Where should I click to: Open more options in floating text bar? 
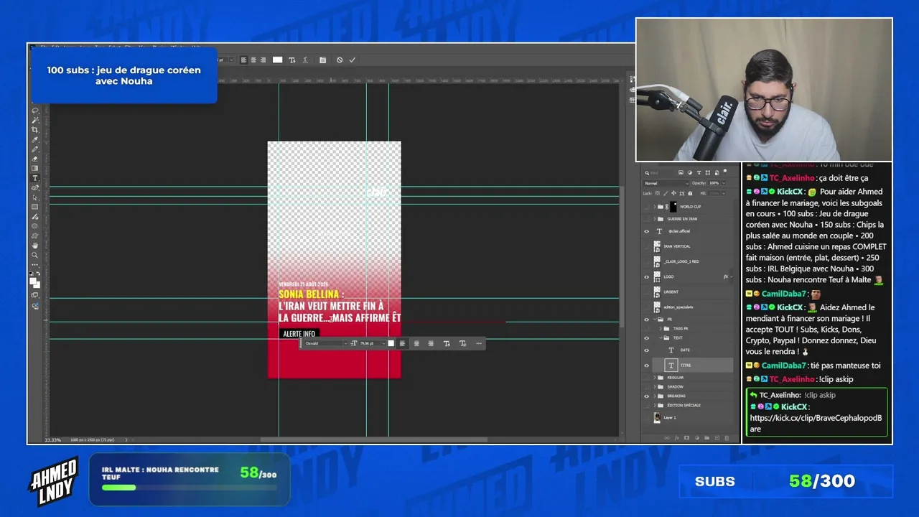point(479,343)
